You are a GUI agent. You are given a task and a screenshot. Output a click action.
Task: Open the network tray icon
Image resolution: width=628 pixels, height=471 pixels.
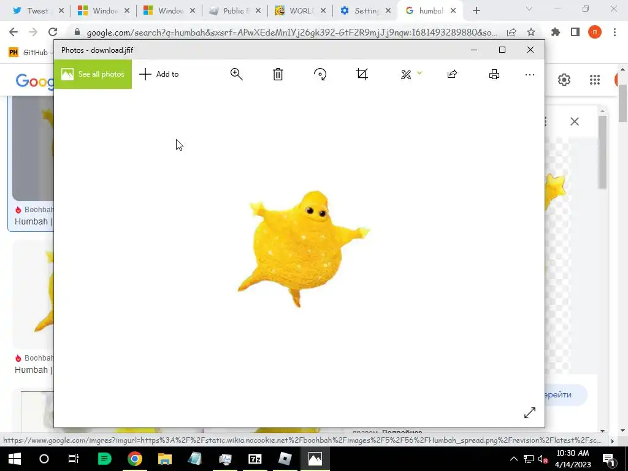pos(529,459)
